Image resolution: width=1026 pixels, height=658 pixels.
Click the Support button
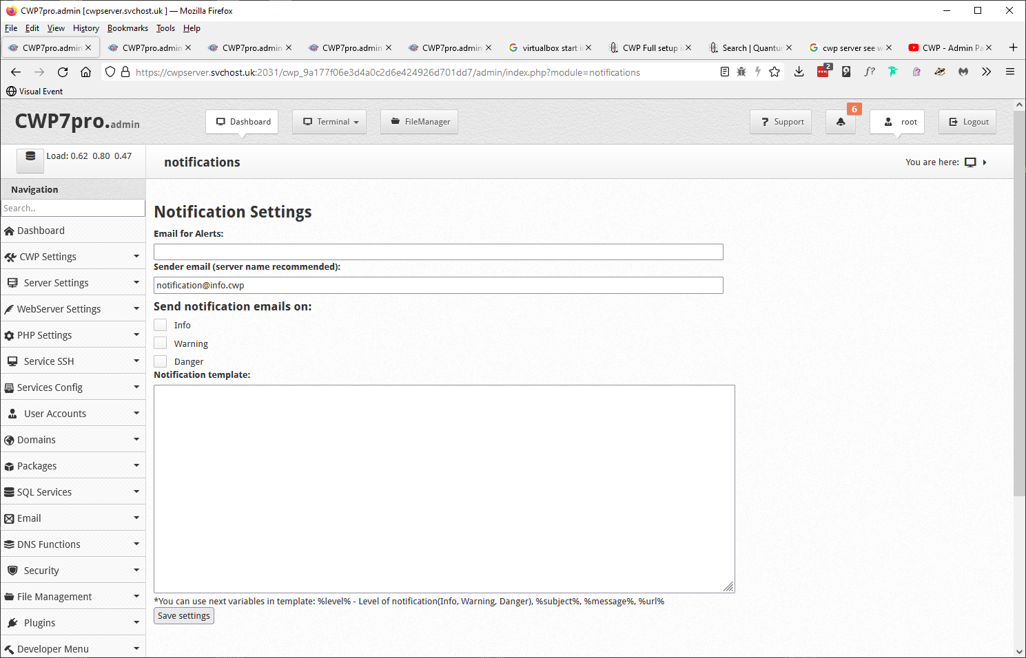[781, 122]
